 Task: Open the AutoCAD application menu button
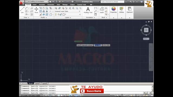(22, 3)
